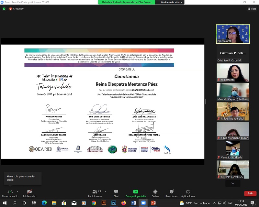Open Firefox from taskbar

coord(124,203)
